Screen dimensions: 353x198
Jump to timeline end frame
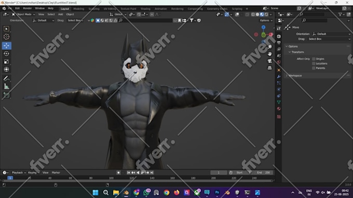click(x=152, y=173)
